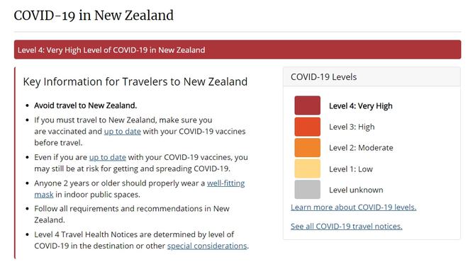Open the 'up to date' link after 'Even if you are'

(x=108, y=157)
